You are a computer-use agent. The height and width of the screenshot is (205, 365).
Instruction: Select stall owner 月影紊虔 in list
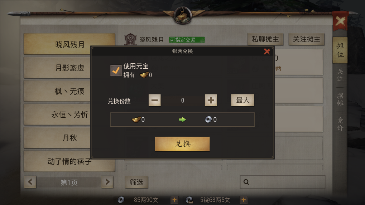69,68
